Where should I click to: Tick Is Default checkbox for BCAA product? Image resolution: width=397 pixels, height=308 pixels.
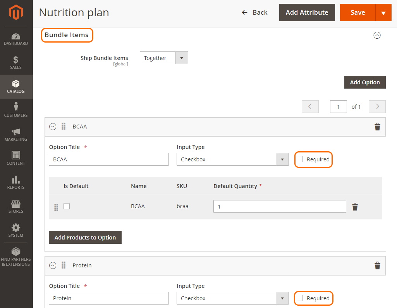pyautogui.click(x=67, y=206)
